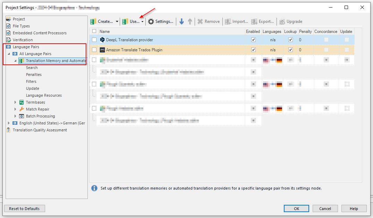
Task: Click the Project node icon
Action: tap(8, 19)
